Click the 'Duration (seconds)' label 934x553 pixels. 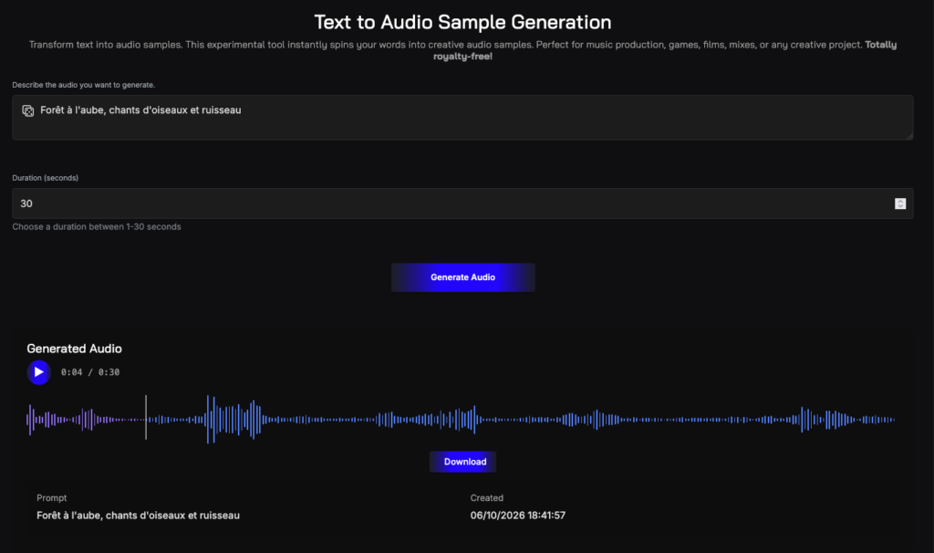[46, 178]
